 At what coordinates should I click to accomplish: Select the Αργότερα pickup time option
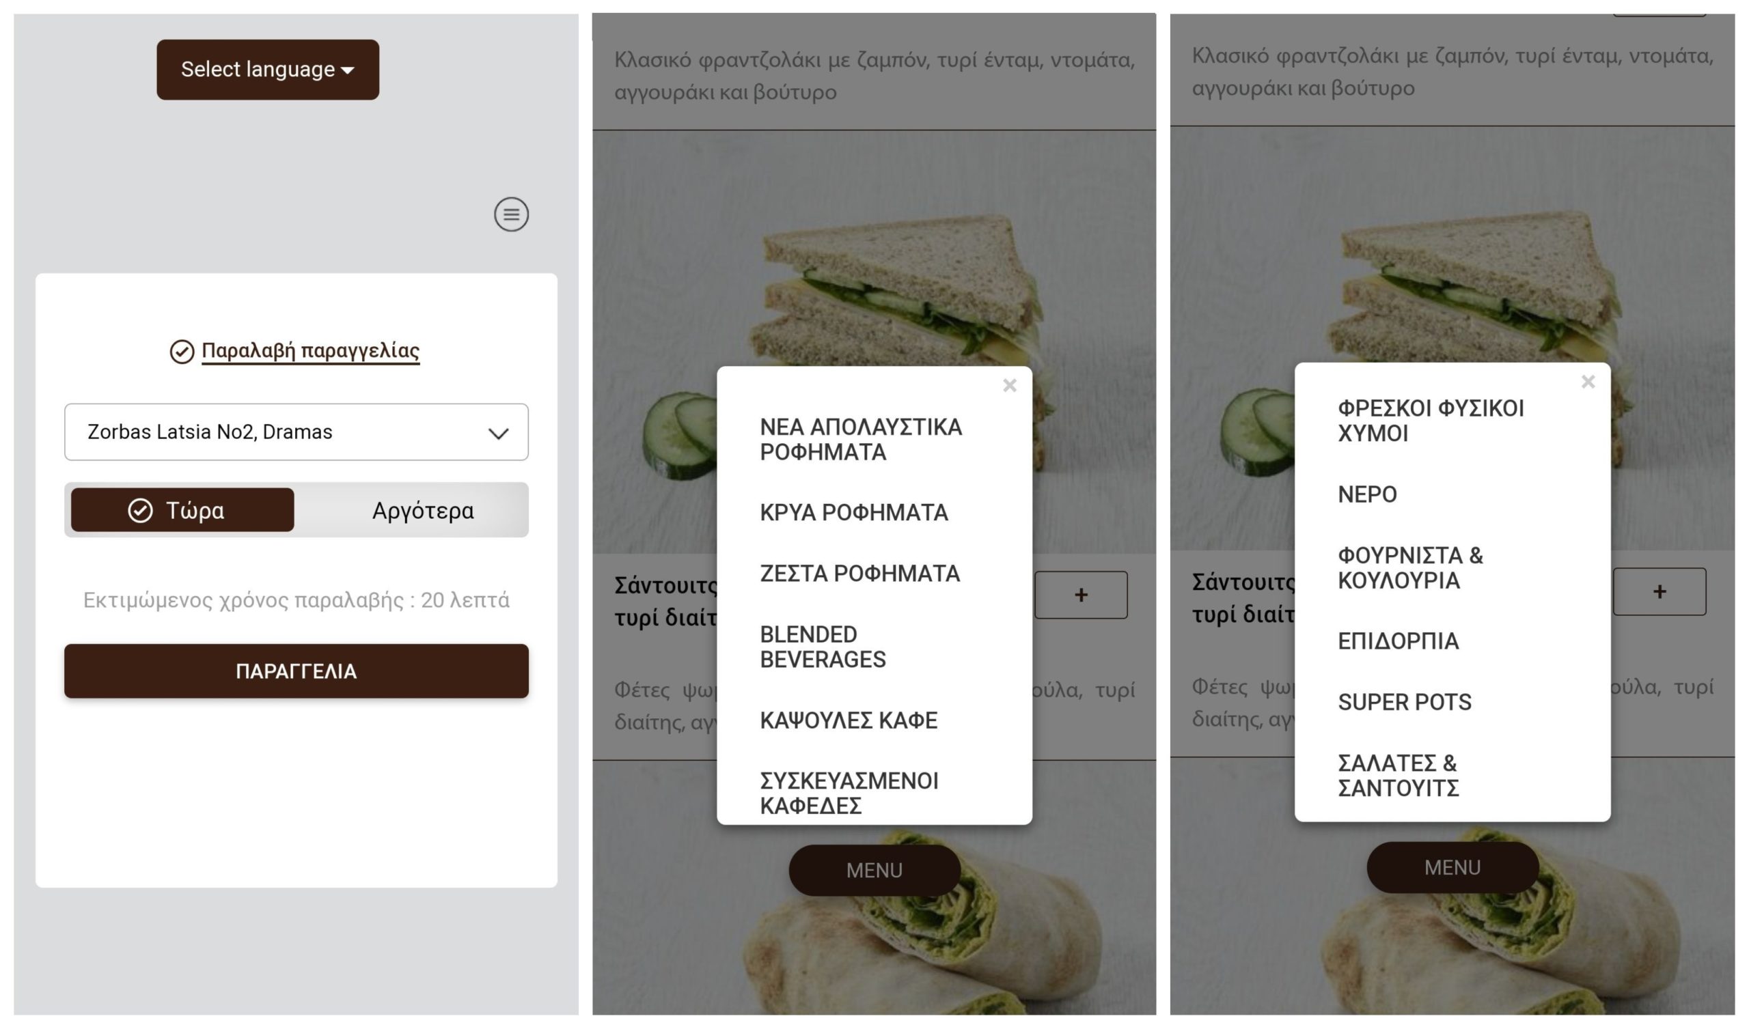pyautogui.click(x=423, y=511)
